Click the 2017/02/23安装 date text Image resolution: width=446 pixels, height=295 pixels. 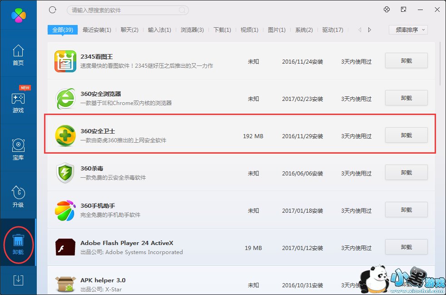coord(302,99)
